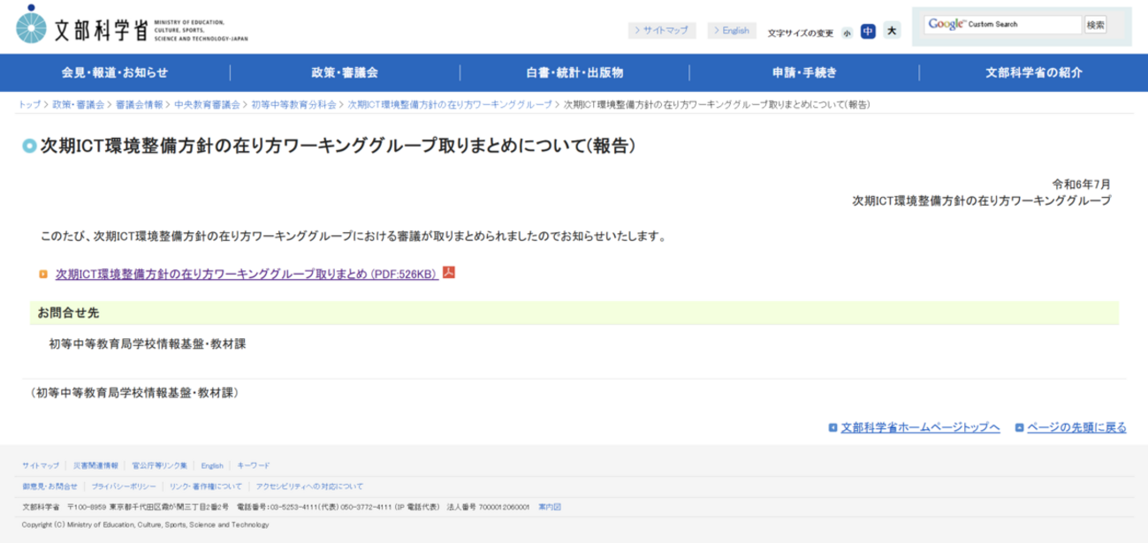Open the PDF icon beside the report link
The width and height of the screenshot is (1148, 543).
coord(449,273)
